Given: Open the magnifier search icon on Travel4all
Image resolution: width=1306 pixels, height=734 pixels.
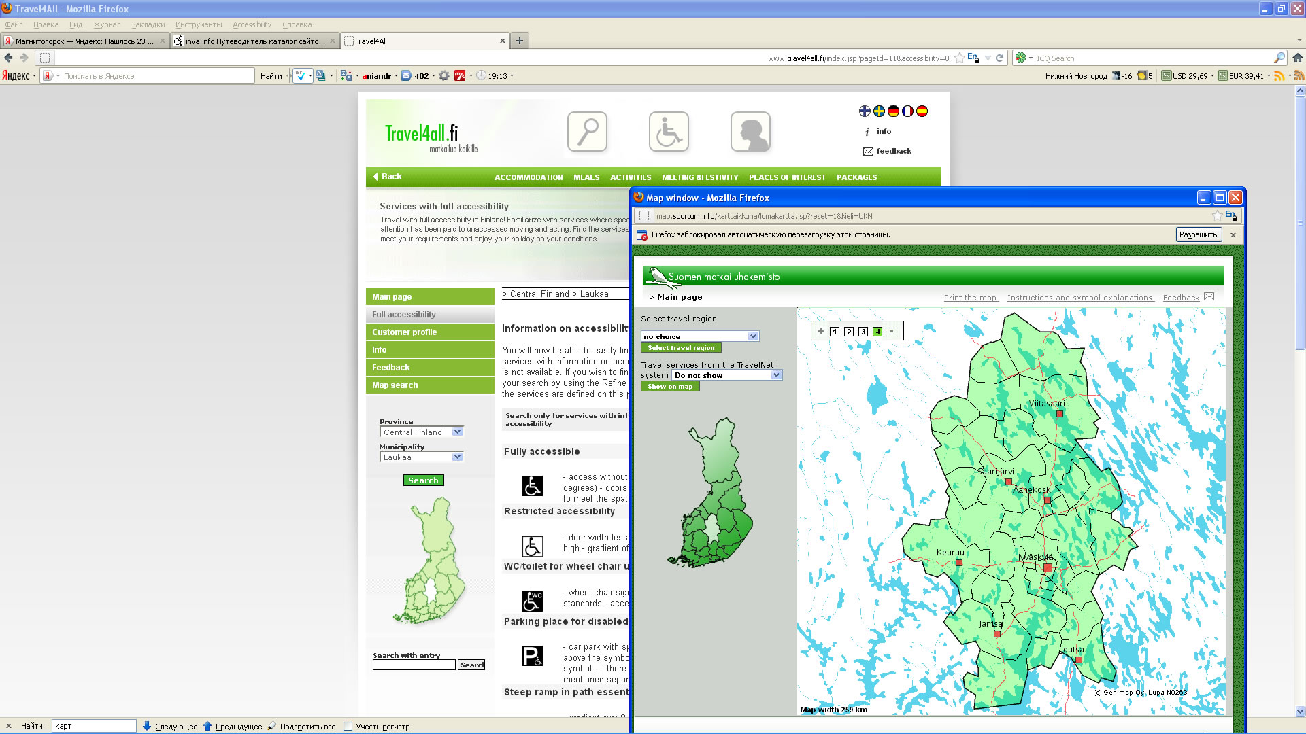Looking at the screenshot, I should (587, 132).
